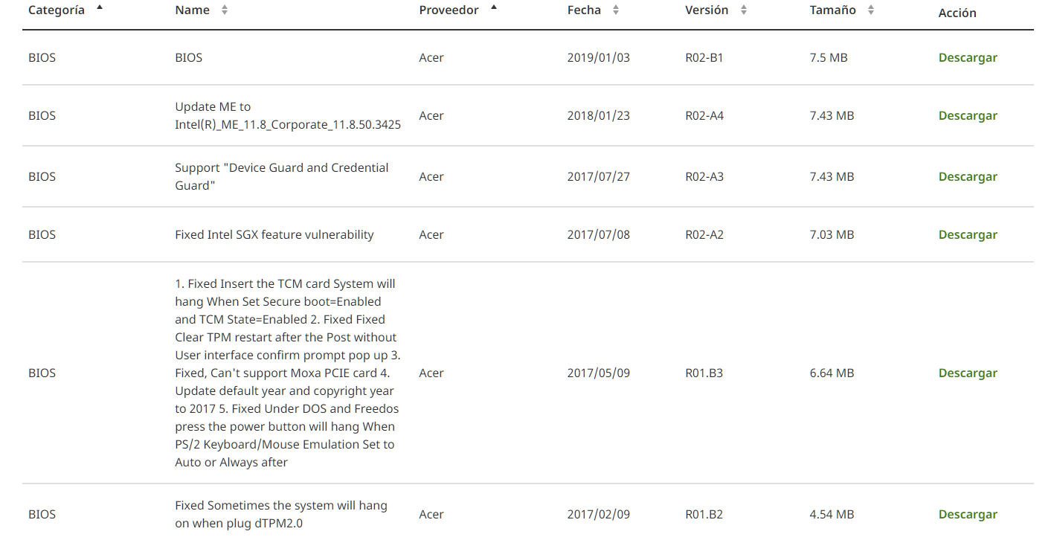Screen dimensions: 1054x543
Task: Download Intel SGX fix R02-A2
Action: pos(968,235)
